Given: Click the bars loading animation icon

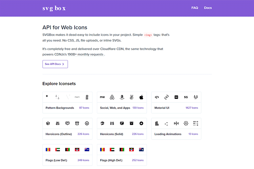Looking at the screenshot, I should coord(156,123).
